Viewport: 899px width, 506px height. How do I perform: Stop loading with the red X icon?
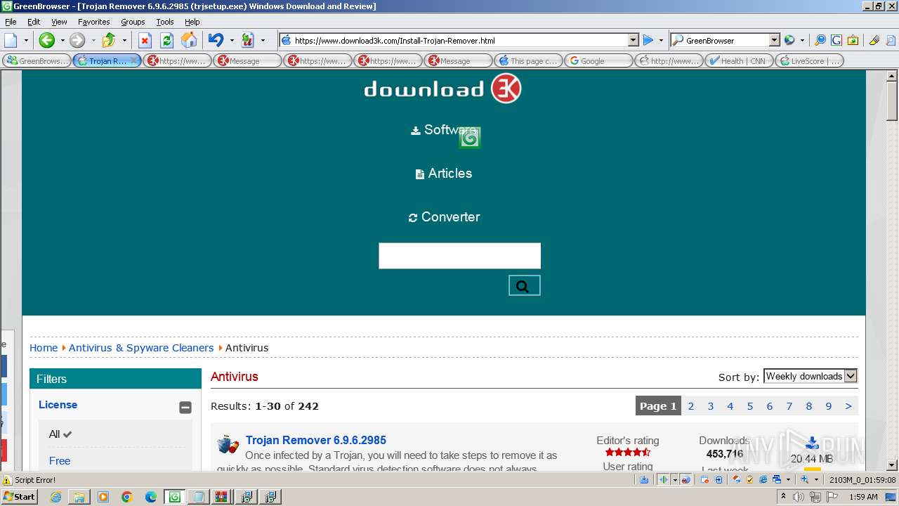coord(145,40)
